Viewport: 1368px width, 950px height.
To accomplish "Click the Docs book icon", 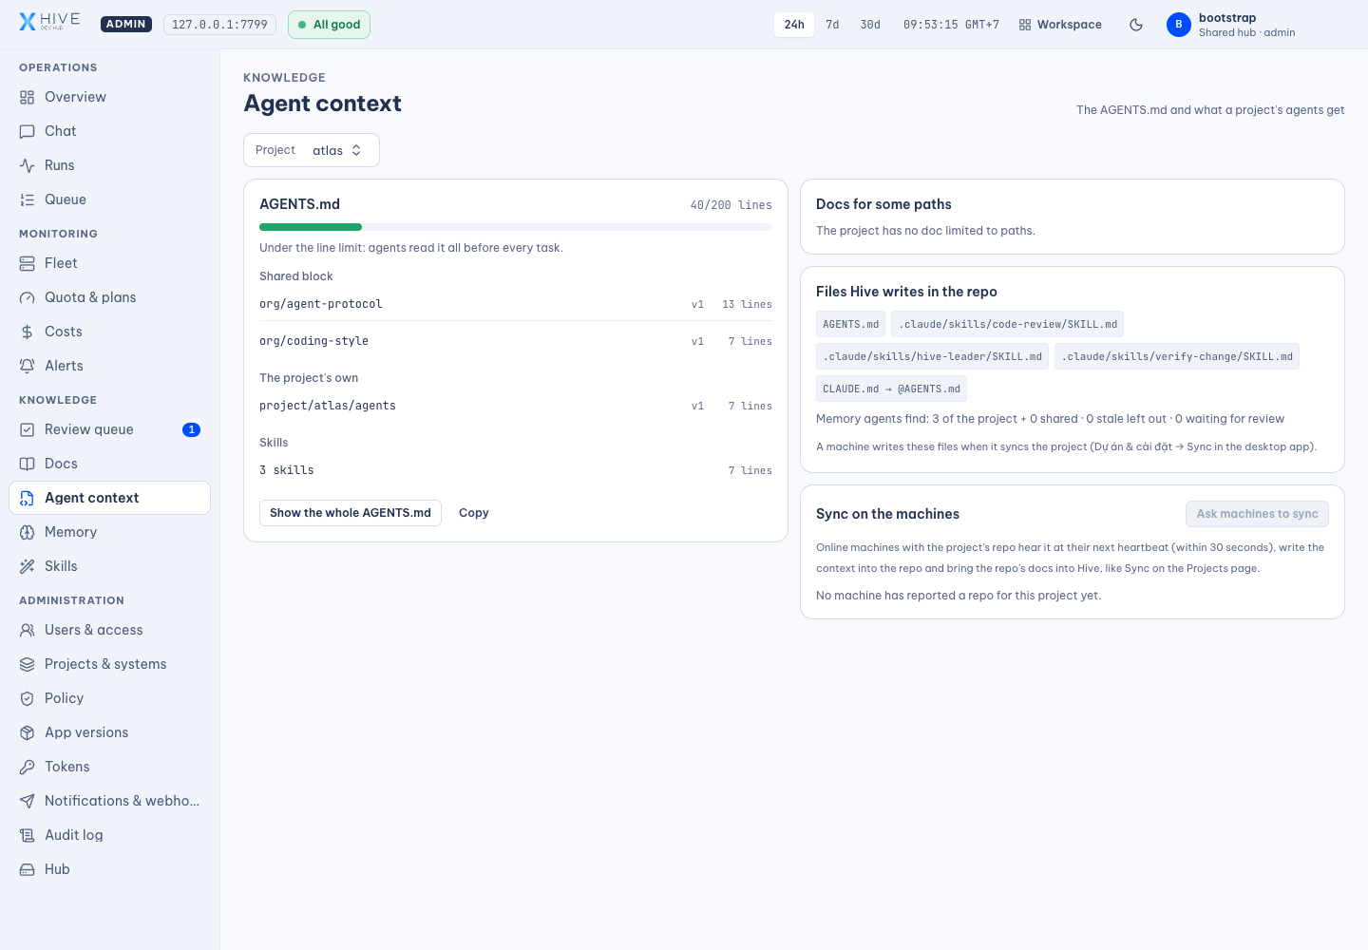I will 28,464.
